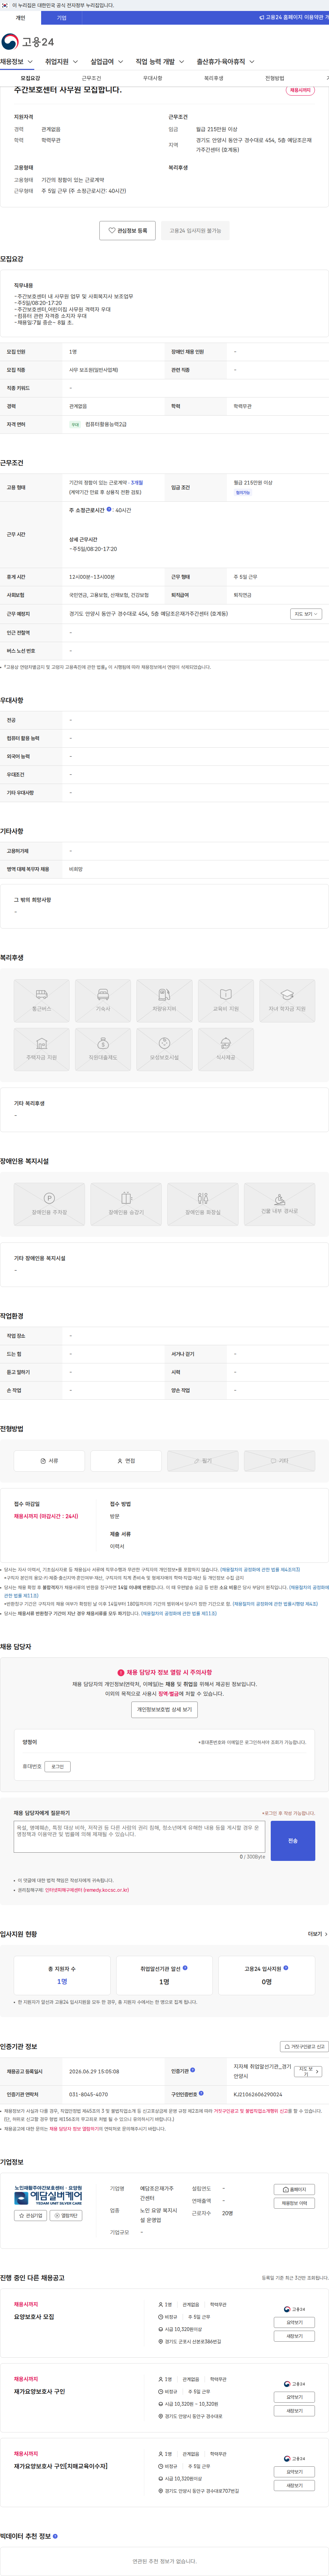Click the 구인인증번호 info help icon
The height and width of the screenshot is (2576, 329).
201,2093
